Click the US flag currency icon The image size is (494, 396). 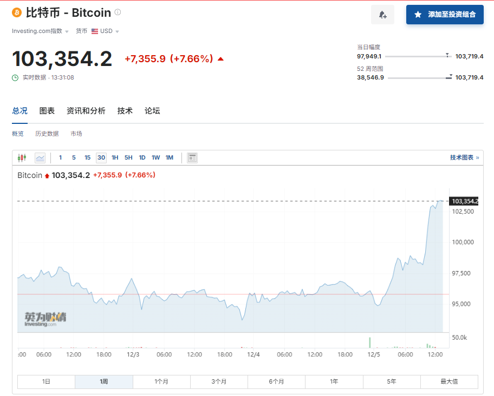(95, 31)
